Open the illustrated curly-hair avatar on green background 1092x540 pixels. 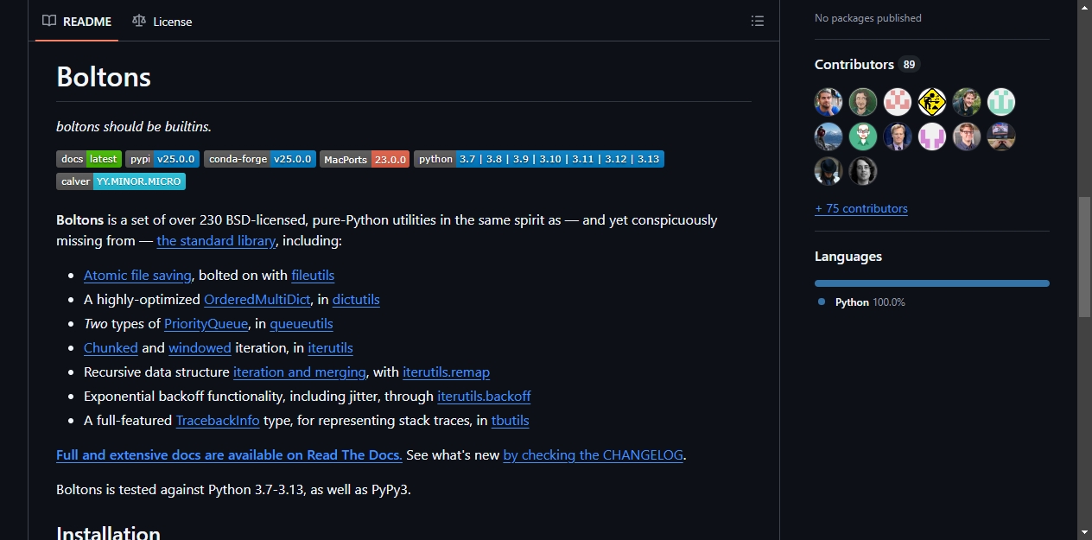pos(863,102)
